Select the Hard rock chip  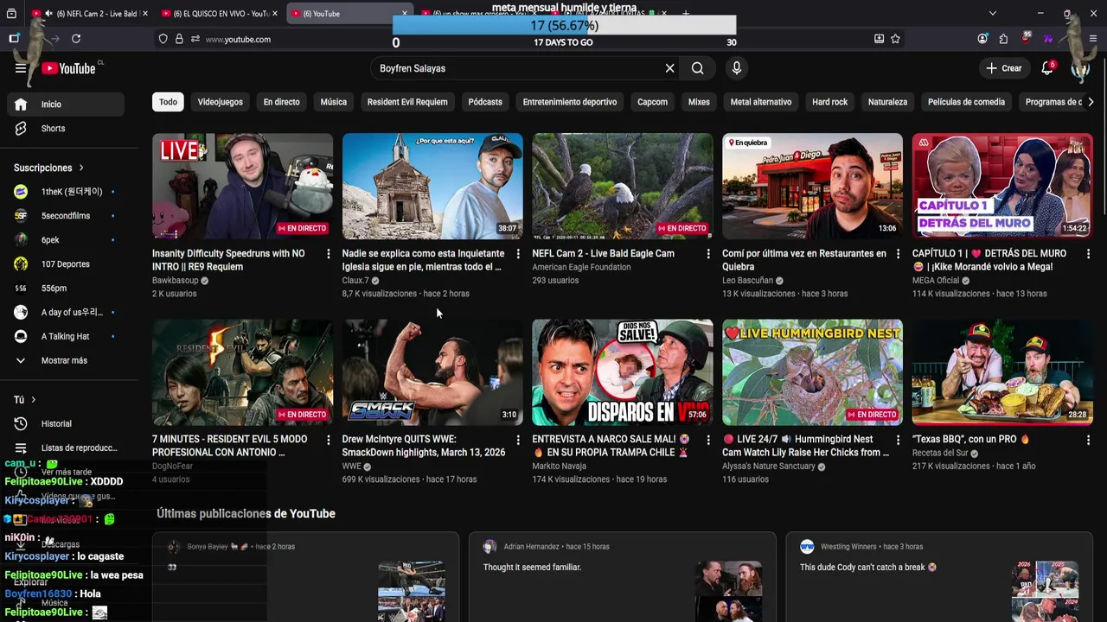(829, 102)
